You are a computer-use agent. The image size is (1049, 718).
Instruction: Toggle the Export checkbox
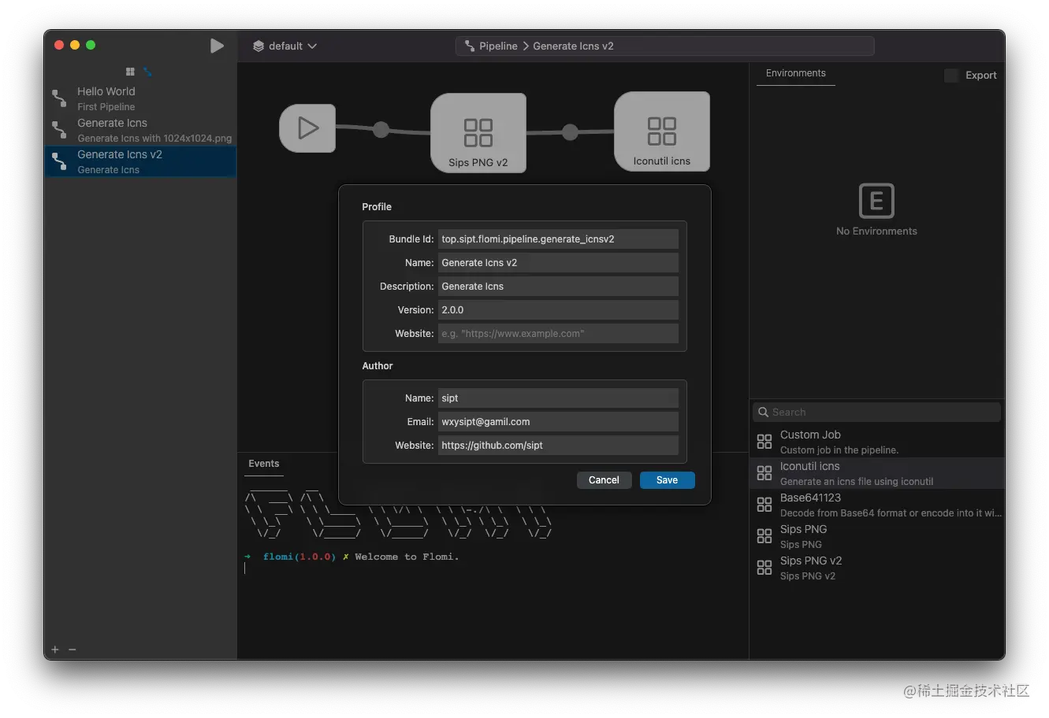951,76
